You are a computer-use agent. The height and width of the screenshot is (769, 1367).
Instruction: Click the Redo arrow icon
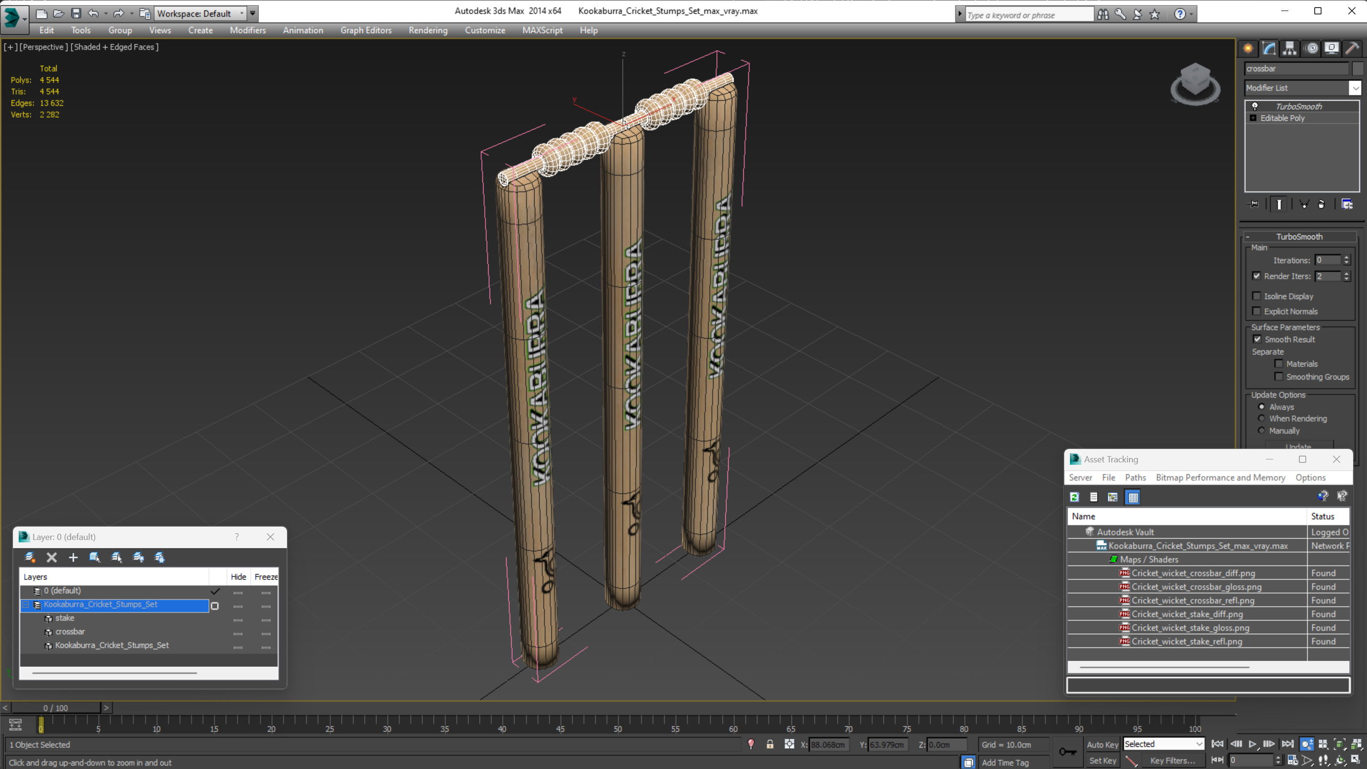[x=118, y=13]
